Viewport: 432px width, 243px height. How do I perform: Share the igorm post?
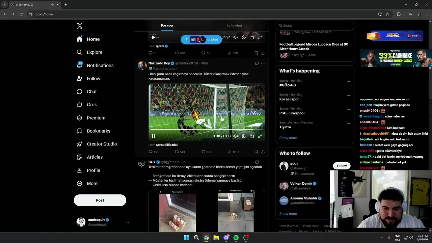pos(263,53)
